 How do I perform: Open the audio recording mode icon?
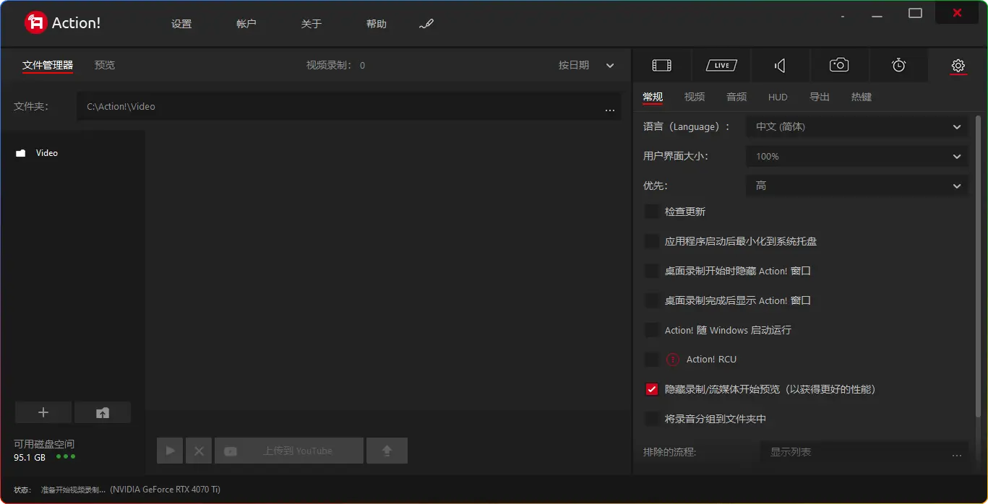tap(780, 66)
